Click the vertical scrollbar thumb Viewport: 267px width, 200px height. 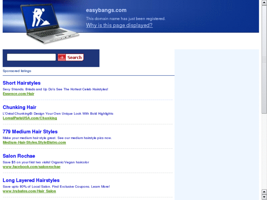264,59
